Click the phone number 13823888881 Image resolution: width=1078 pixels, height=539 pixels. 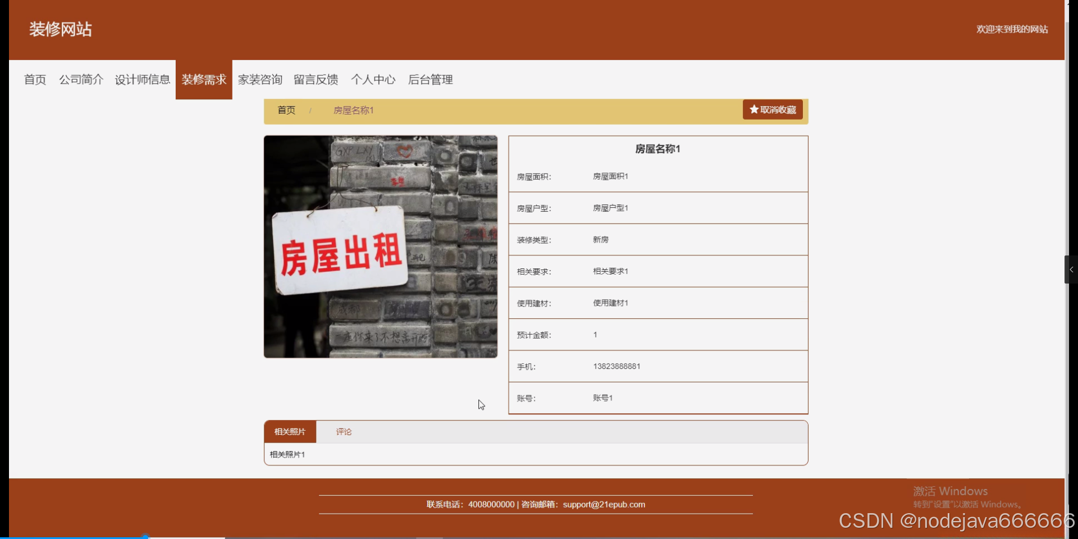click(x=616, y=366)
